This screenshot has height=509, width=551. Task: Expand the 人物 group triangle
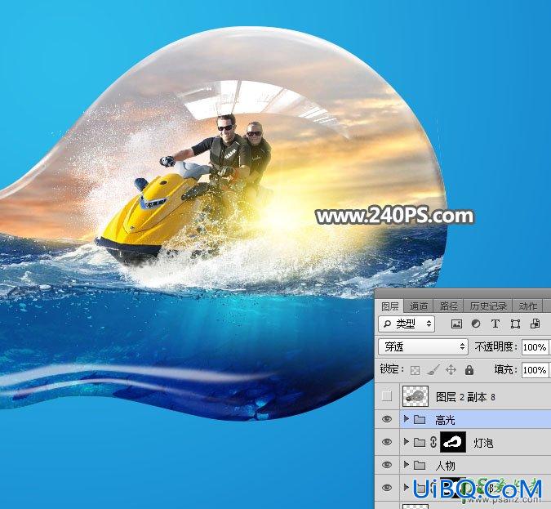(x=407, y=465)
